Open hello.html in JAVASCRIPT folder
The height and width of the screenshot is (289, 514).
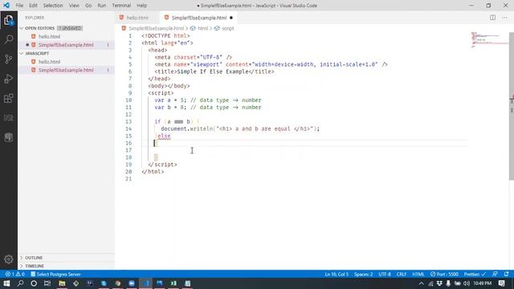(x=49, y=62)
